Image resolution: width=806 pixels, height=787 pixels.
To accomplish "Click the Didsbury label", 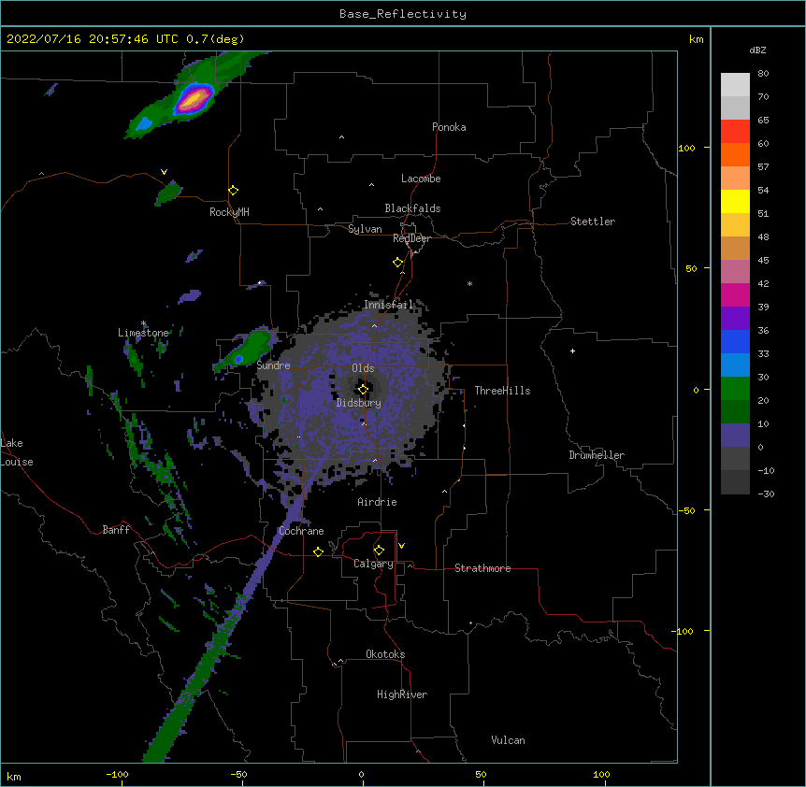I will pos(359,403).
